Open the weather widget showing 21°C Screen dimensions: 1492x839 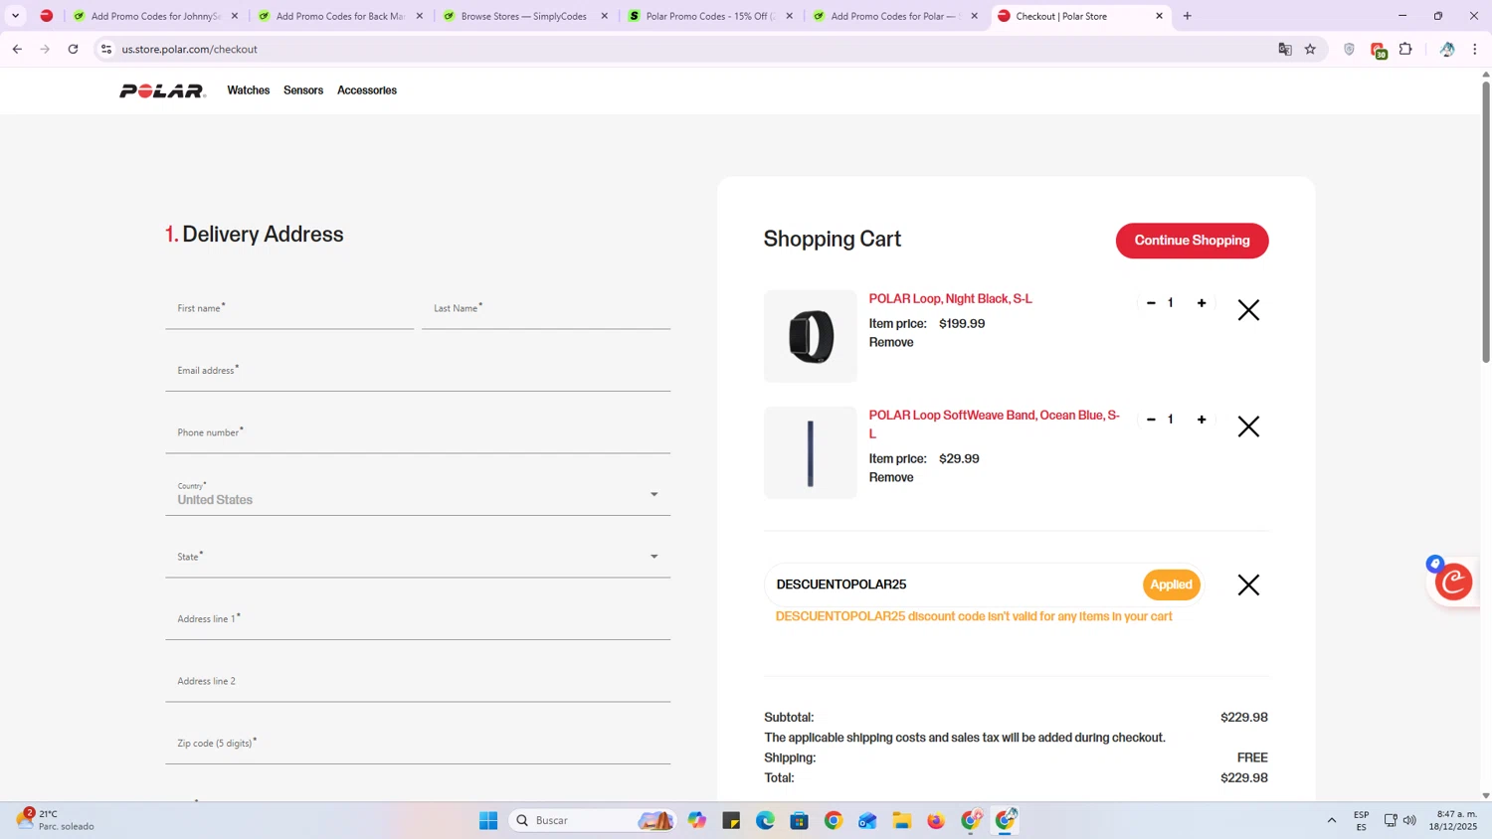[x=56, y=820]
